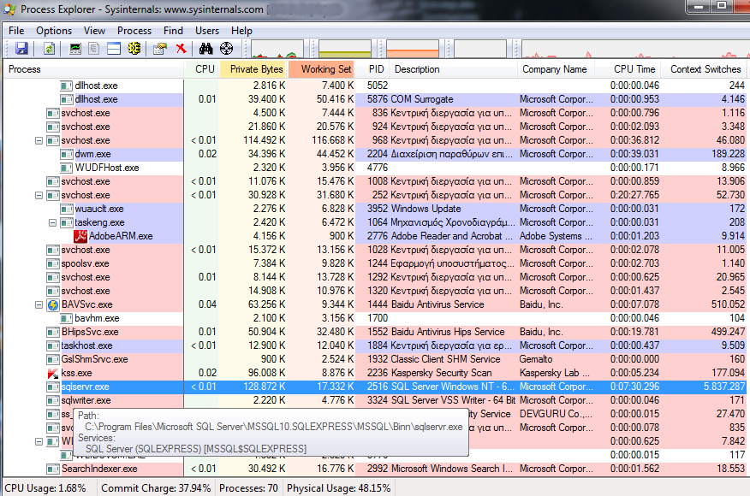
Task: Sort by the Private Bytes column header
Action: (253, 69)
